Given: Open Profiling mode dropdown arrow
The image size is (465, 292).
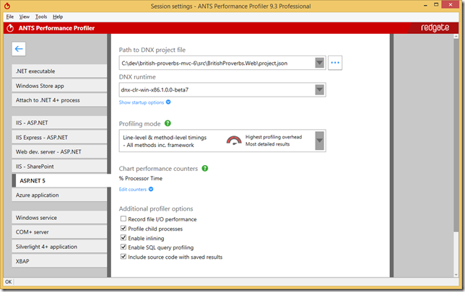Looking at the screenshot, I should [319, 141].
